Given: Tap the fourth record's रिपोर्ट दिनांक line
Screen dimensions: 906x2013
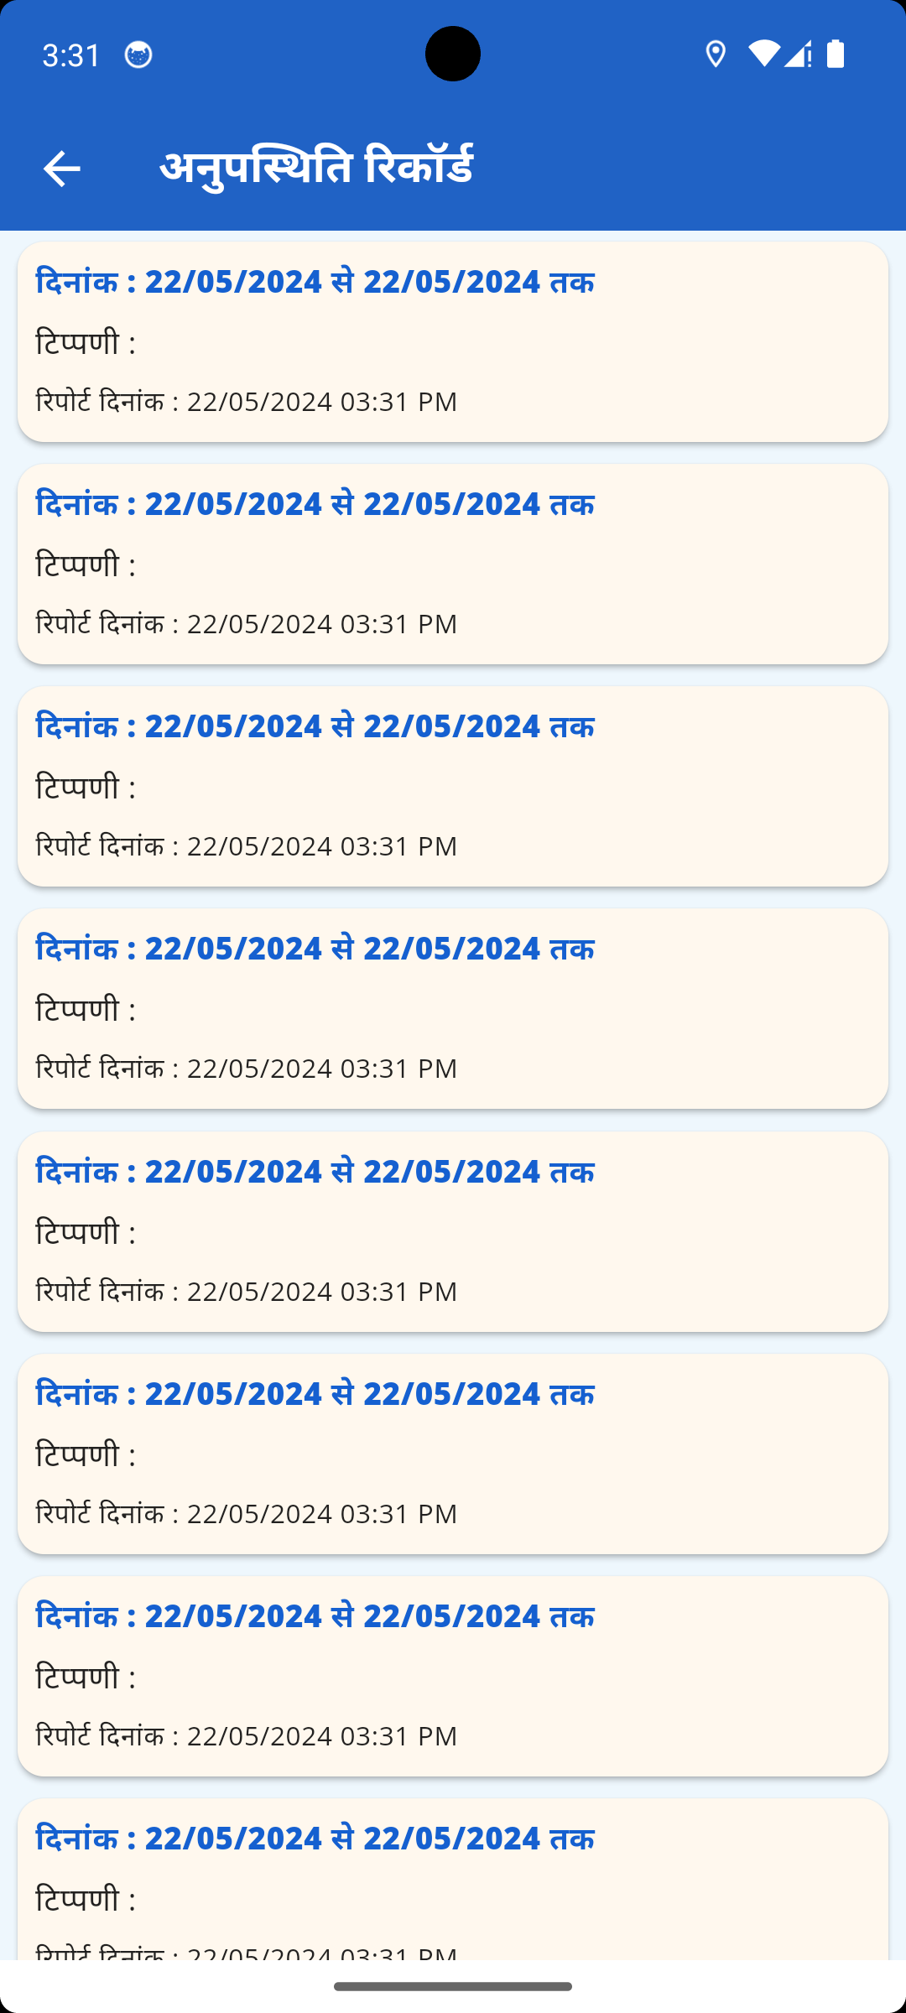Looking at the screenshot, I should coord(247,1069).
